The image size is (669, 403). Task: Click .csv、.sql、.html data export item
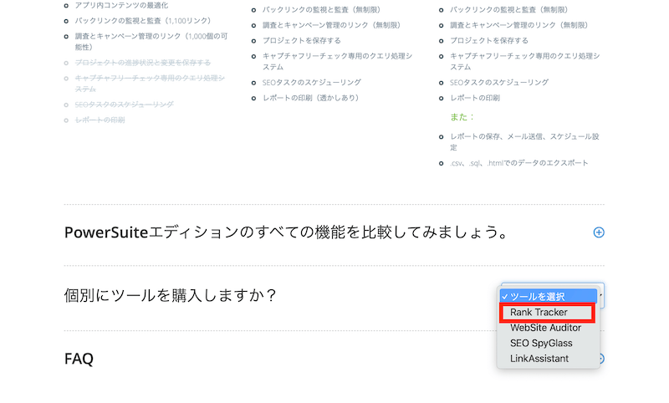point(518,163)
